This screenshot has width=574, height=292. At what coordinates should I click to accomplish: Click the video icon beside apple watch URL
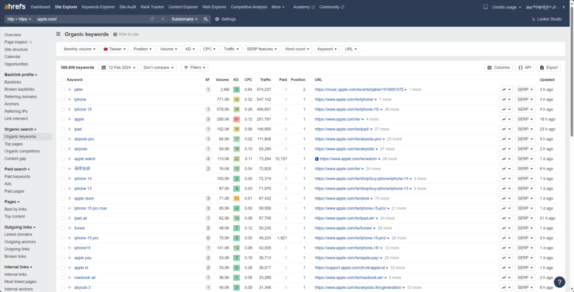coord(317,159)
